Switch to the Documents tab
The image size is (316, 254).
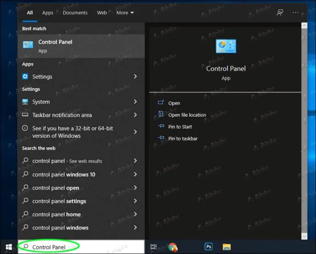click(75, 13)
